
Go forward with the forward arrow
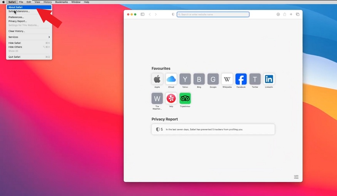click(x=156, y=14)
